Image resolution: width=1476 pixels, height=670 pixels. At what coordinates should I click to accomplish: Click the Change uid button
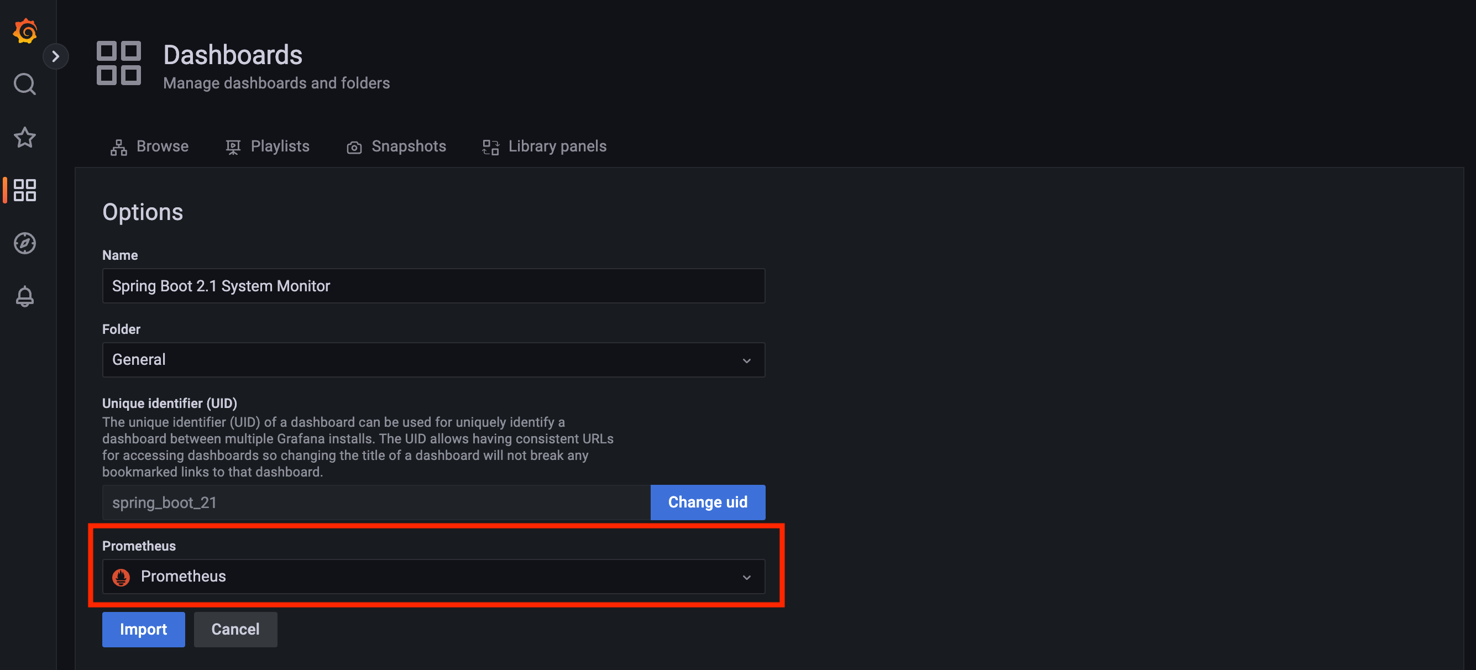[707, 502]
